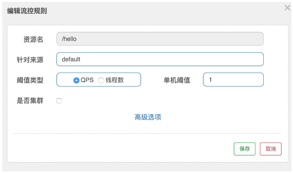Click the 资源名 field showing /hello

(160, 39)
